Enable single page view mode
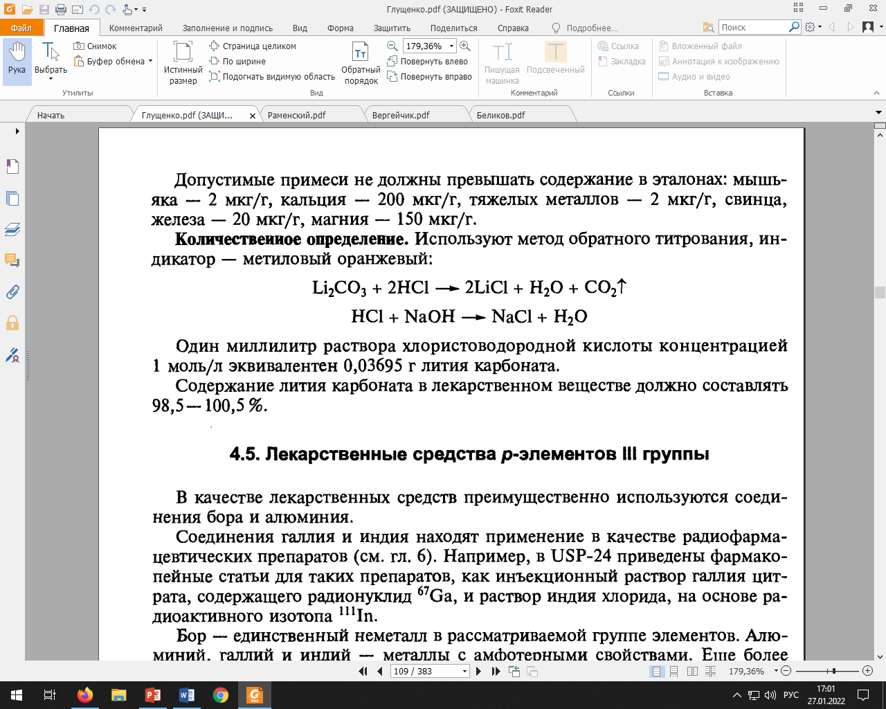Screen dimensions: 886x709 (x=656, y=671)
